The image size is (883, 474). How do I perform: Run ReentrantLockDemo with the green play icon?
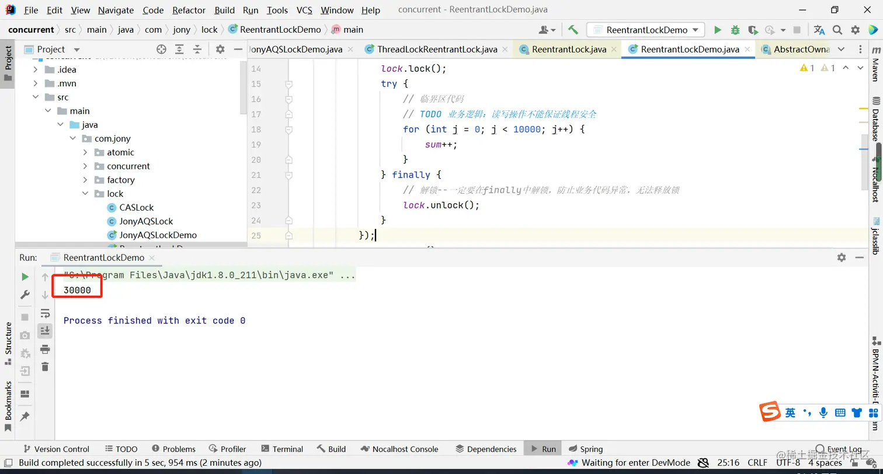718,30
